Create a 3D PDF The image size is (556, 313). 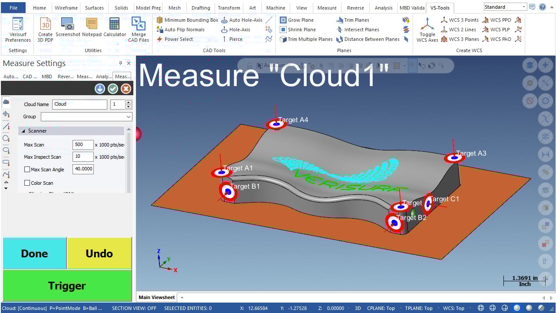click(45, 30)
